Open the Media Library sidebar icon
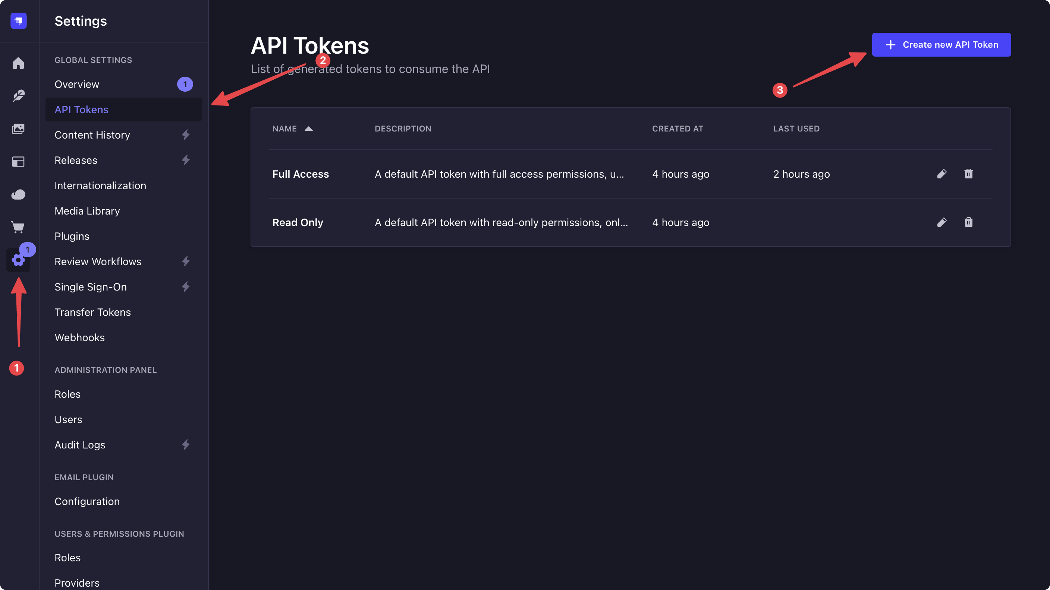The image size is (1050, 590). pos(18,129)
